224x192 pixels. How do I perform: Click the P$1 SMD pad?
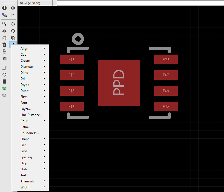point(72,59)
